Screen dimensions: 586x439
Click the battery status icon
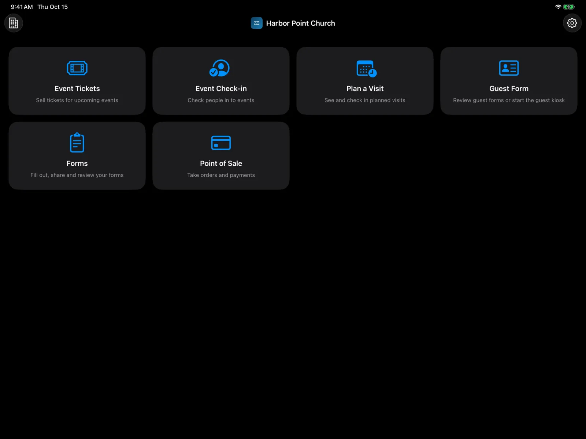(x=569, y=7)
